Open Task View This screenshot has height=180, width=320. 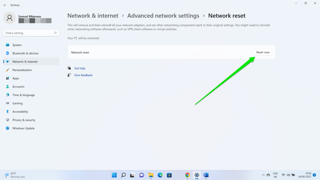[132, 175]
